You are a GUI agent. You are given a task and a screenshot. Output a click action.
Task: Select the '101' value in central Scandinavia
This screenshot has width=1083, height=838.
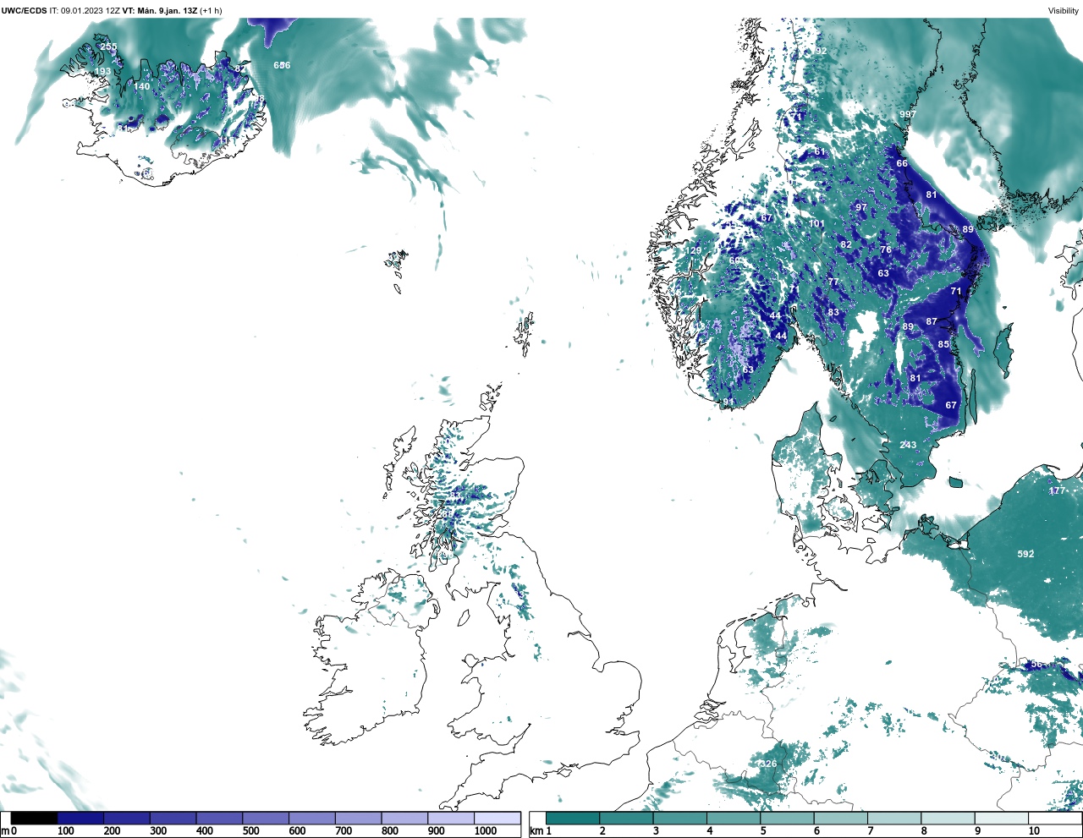(816, 224)
